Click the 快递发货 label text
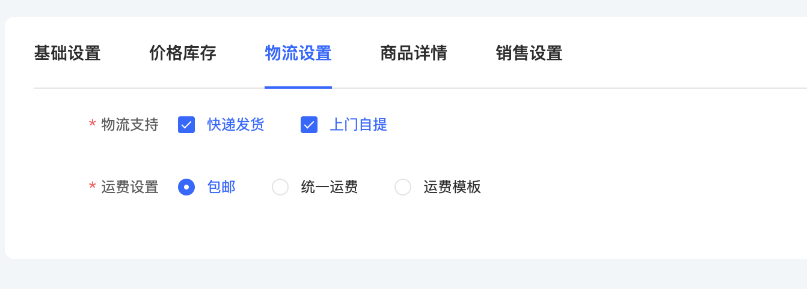This screenshot has height=289, width=807. [236, 125]
